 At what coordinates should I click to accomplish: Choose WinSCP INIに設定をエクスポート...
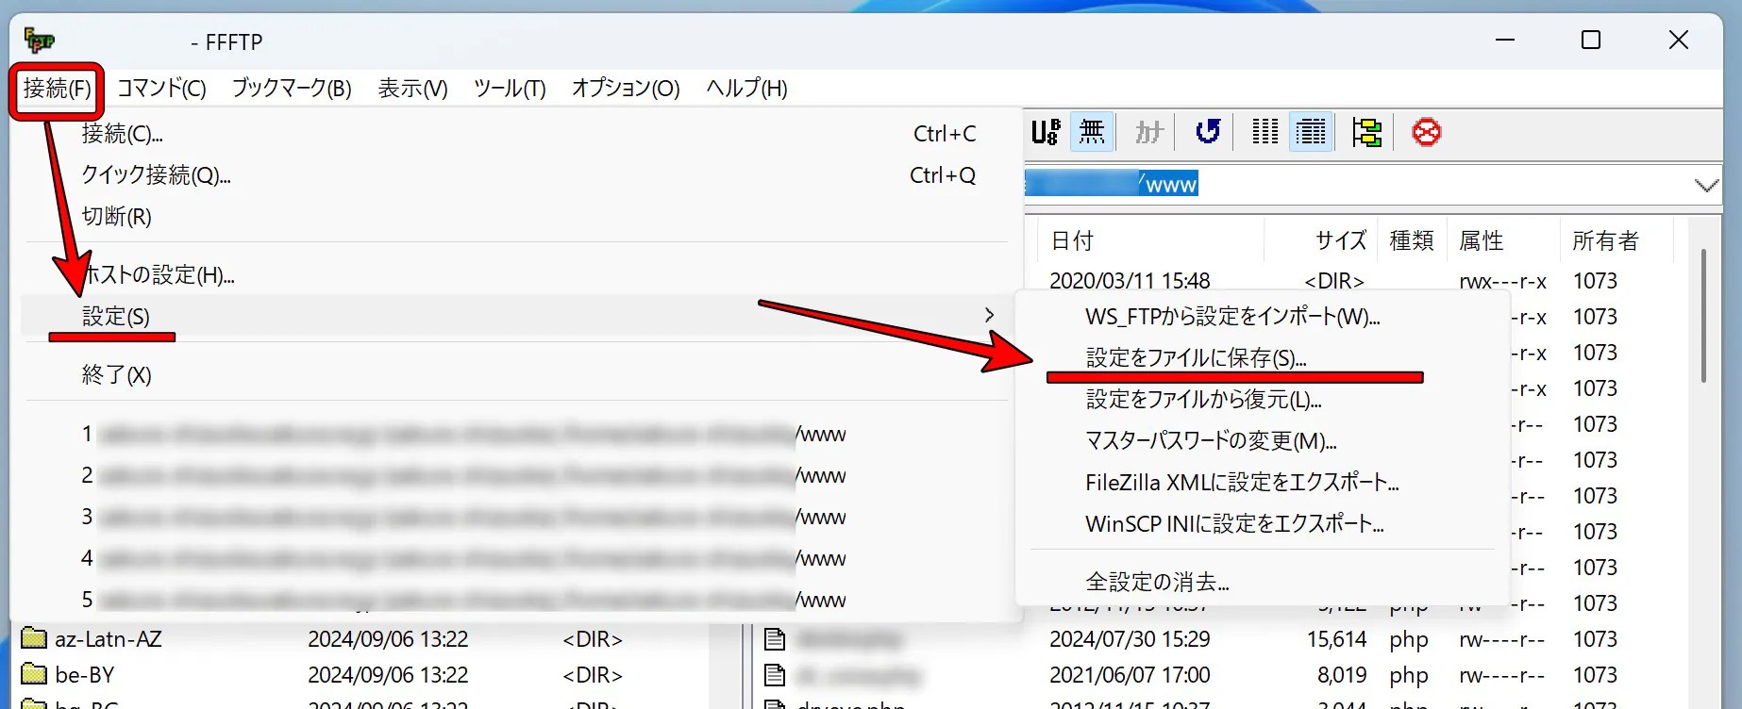point(1263,524)
